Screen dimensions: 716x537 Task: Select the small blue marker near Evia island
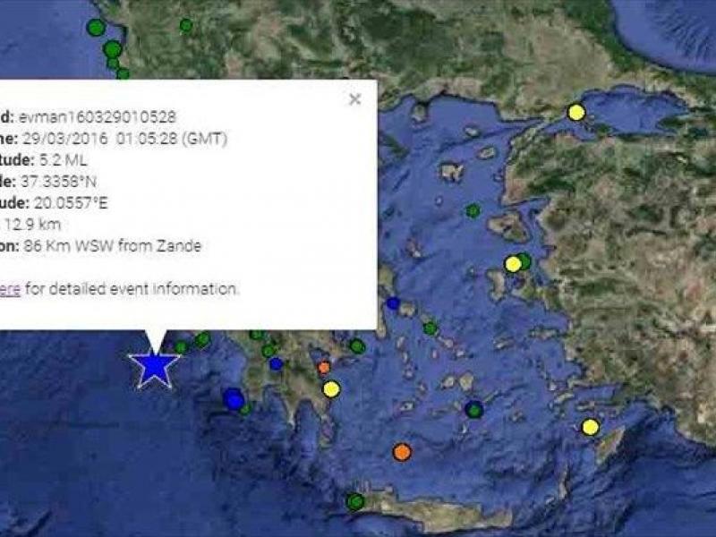click(x=393, y=303)
